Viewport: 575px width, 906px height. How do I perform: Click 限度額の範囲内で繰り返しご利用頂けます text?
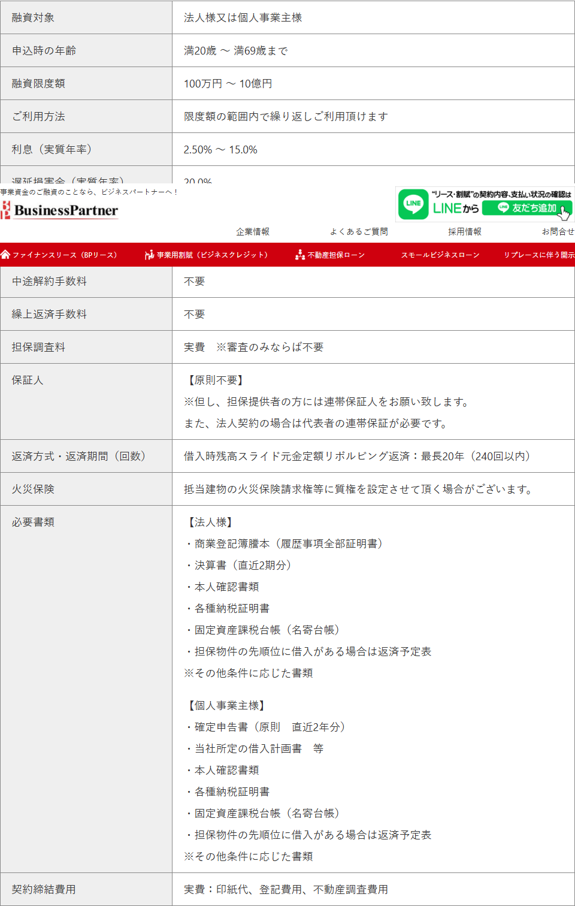(286, 116)
